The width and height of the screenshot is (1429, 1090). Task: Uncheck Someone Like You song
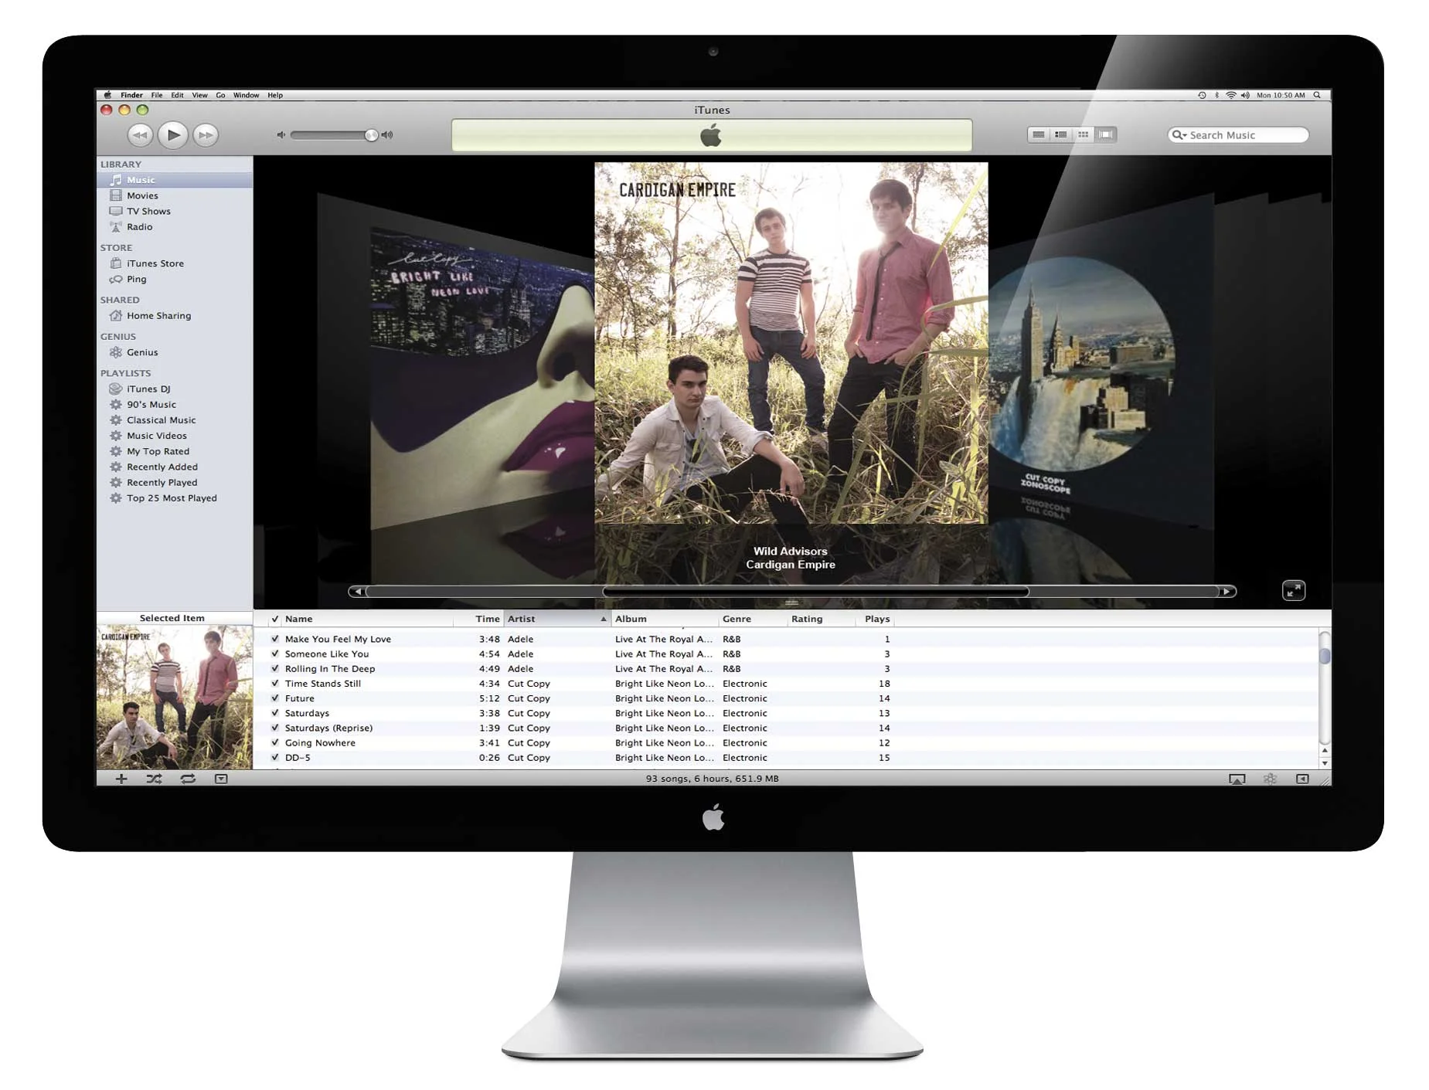click(274, 654)
